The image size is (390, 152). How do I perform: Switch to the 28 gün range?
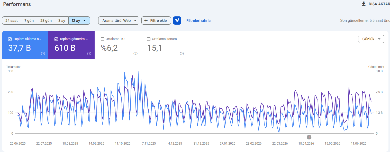(46, 21)
